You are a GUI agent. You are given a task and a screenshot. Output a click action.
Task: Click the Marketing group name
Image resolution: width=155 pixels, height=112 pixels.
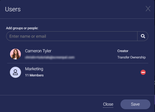(34, 69)
